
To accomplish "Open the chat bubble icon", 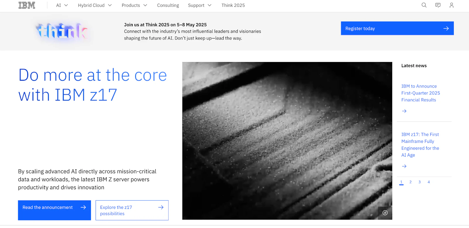I will tap(438, 5).
